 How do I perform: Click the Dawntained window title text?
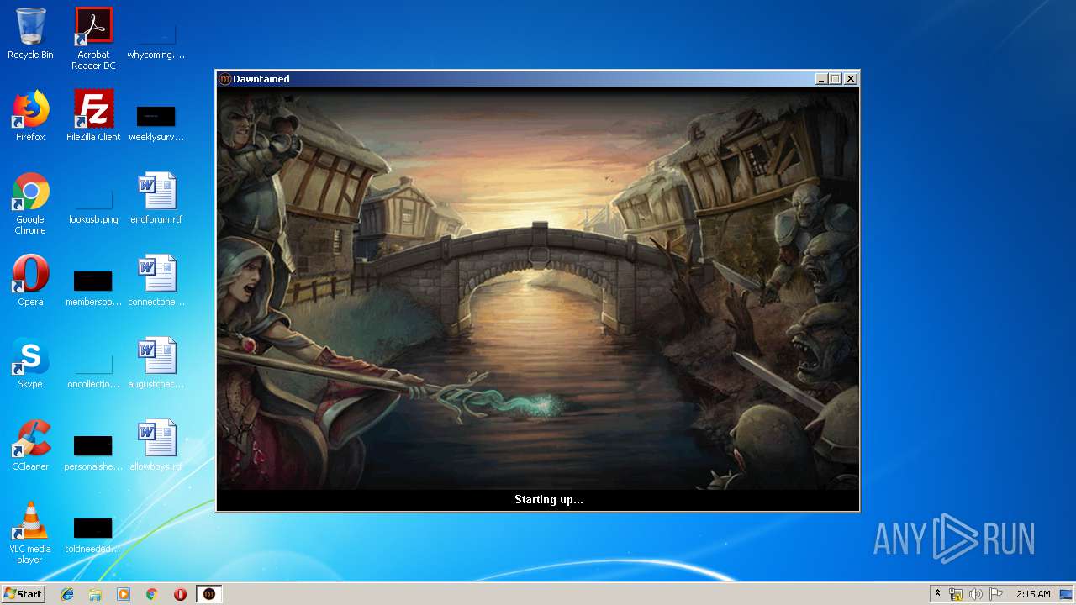pyautogui.click(x=261, y=79)
